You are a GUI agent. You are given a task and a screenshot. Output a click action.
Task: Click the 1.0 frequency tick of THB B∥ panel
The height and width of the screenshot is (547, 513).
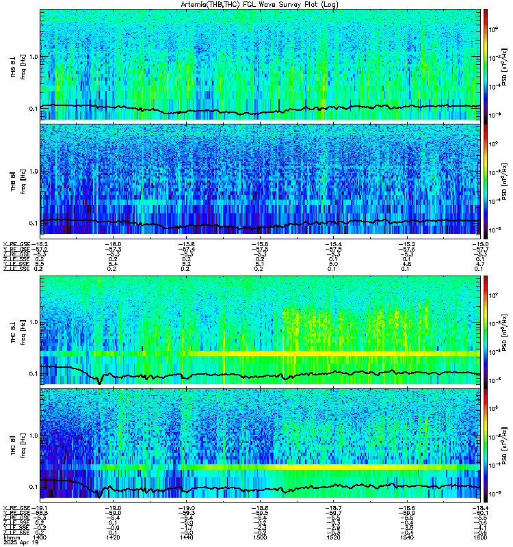point(34,172)
